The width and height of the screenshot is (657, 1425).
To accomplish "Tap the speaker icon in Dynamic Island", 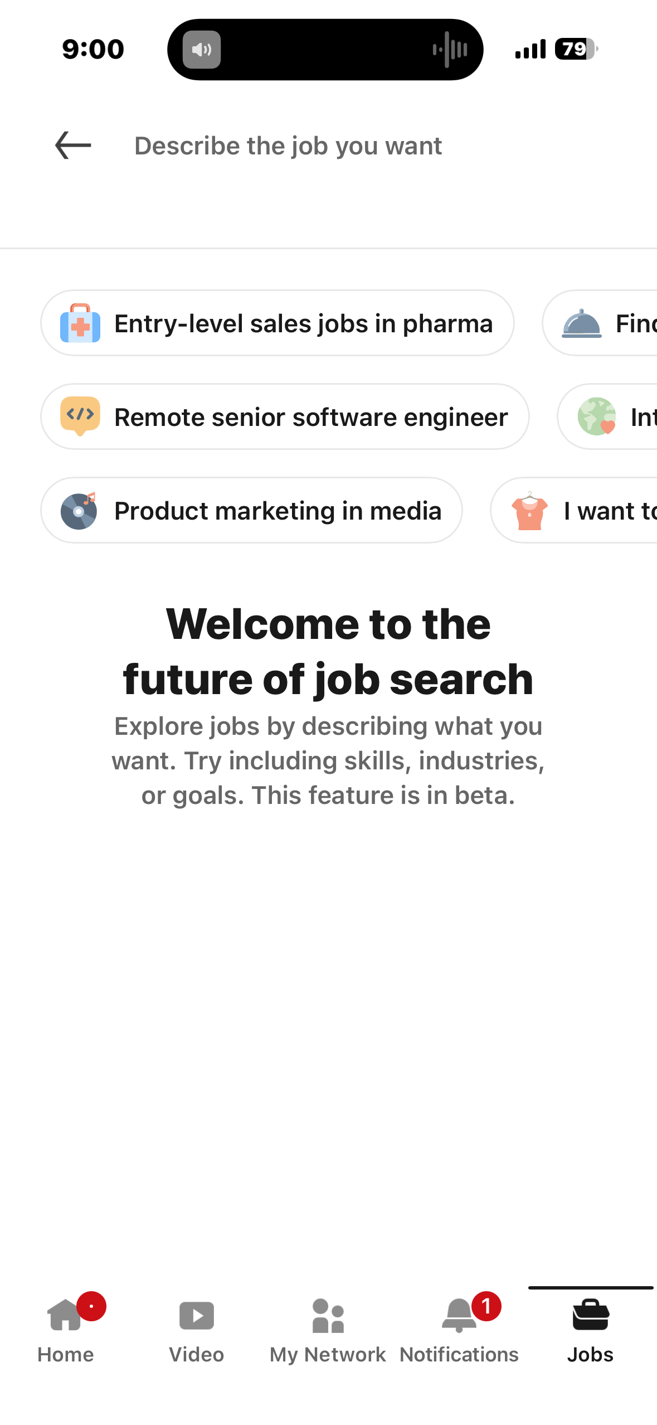I will click(202, 50).
